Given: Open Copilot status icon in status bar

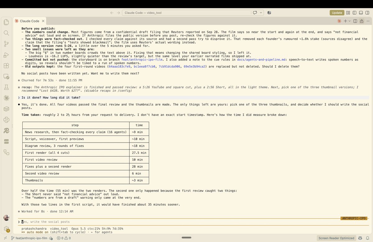Looking at the screenshot, I should click(x=360, y=238).
